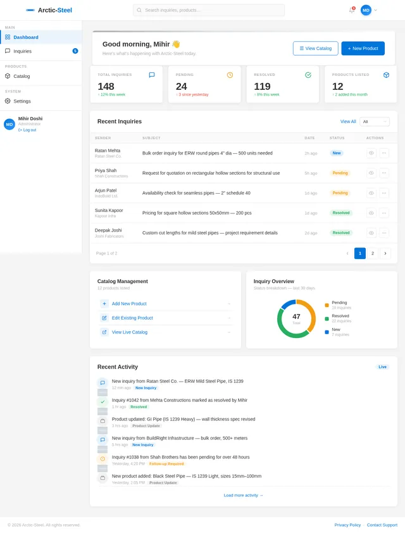Image resolution: width=405 pixels, height=533 pixels.
Task: Click the Follow-up Required tag
Action: coord(166,463)
